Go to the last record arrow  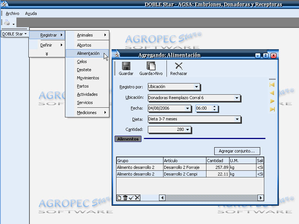tap(272, 109)
